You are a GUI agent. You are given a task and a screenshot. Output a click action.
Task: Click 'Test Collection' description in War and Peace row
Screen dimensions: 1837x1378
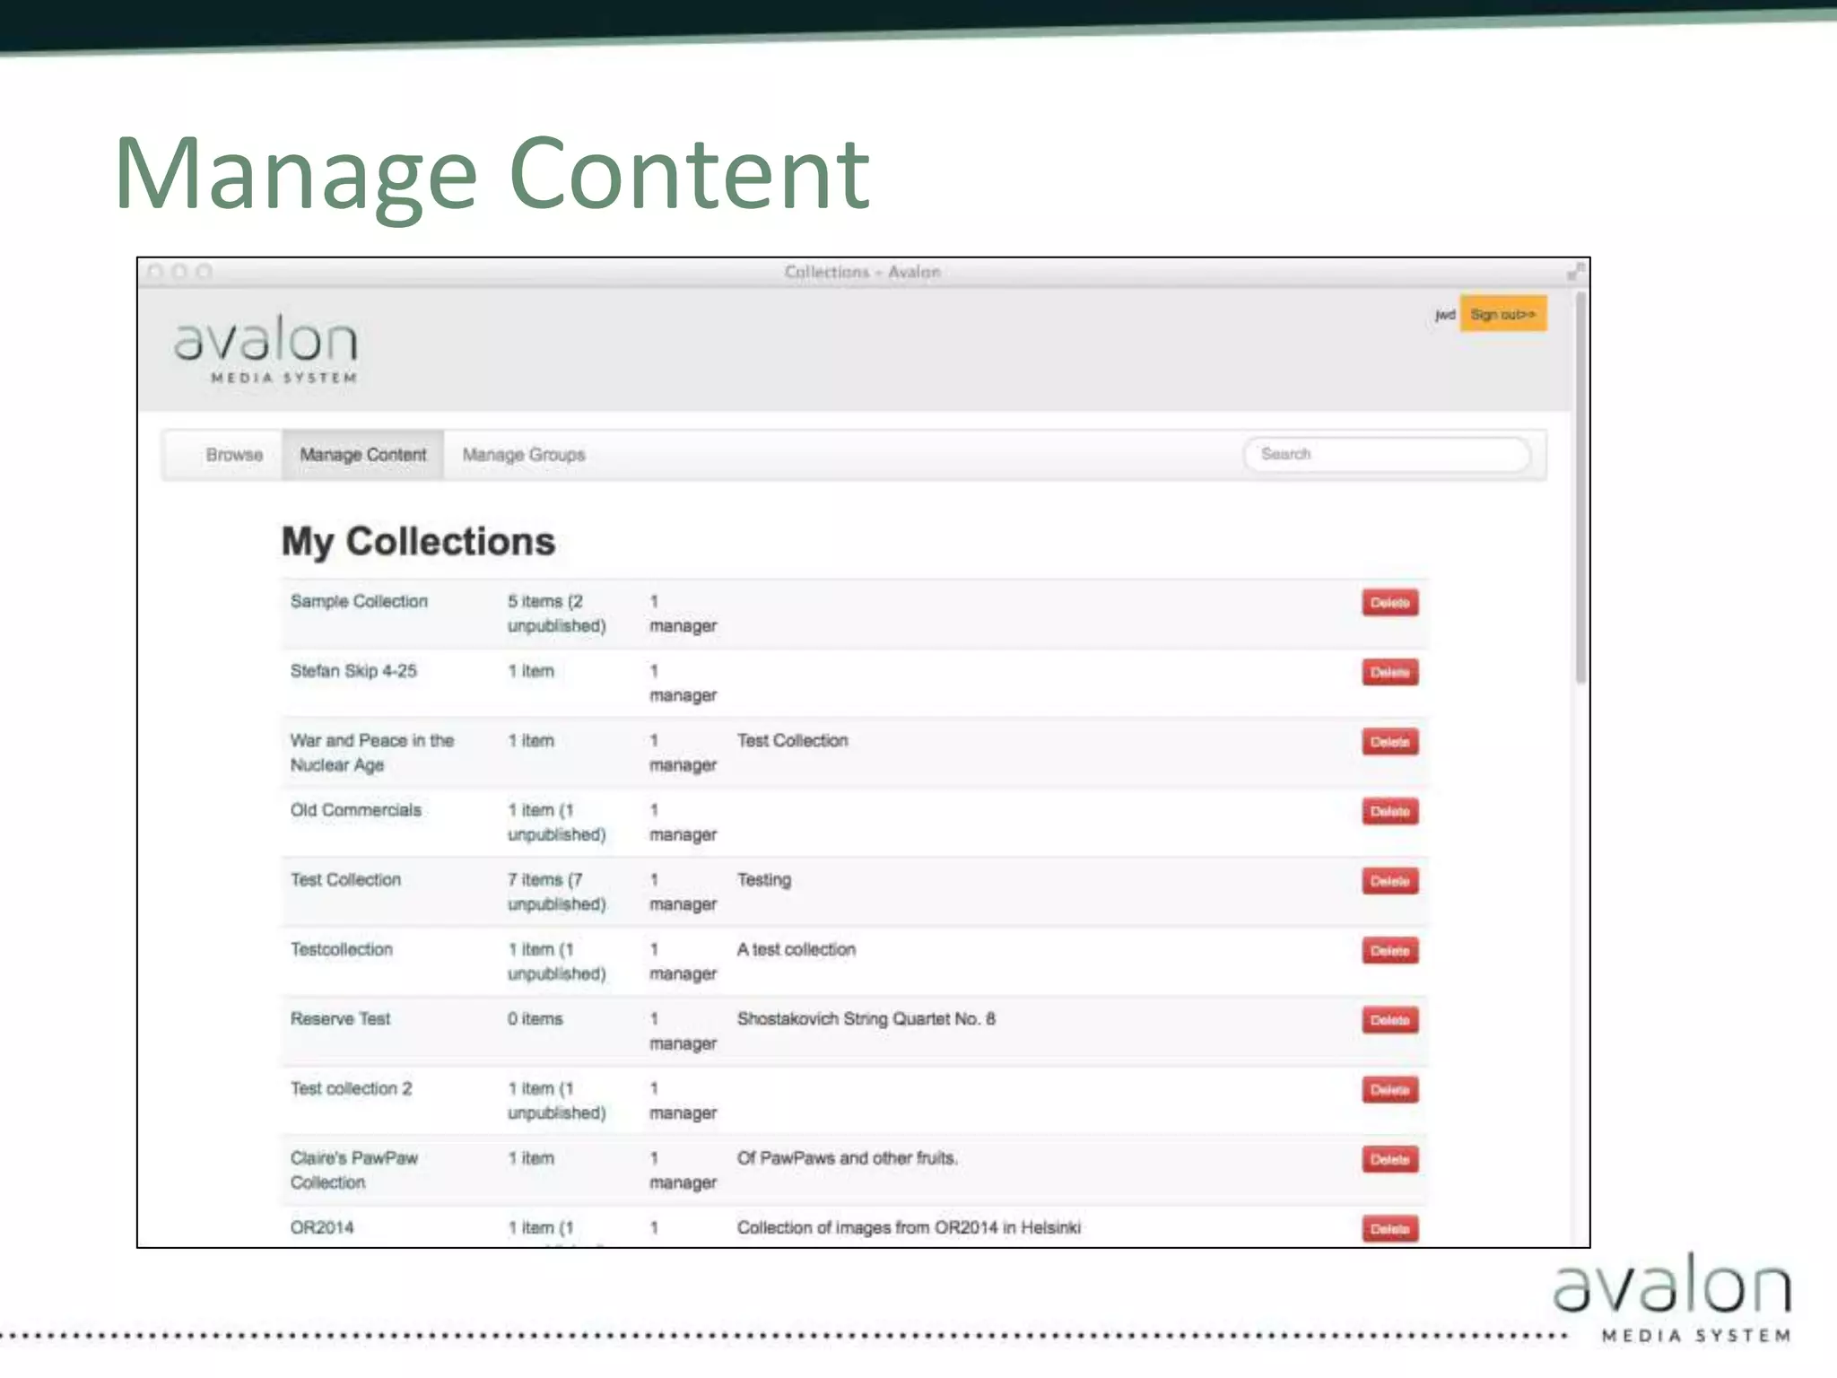[792, 741]
